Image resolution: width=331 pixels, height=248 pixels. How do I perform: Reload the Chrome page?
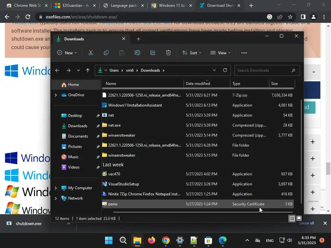[28, 17]
